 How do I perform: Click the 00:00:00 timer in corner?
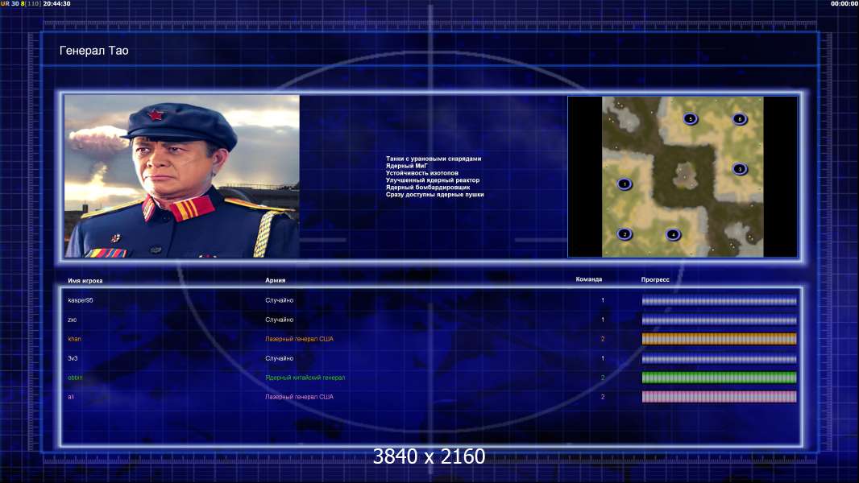pyautogui.click(x=844, y=3)
